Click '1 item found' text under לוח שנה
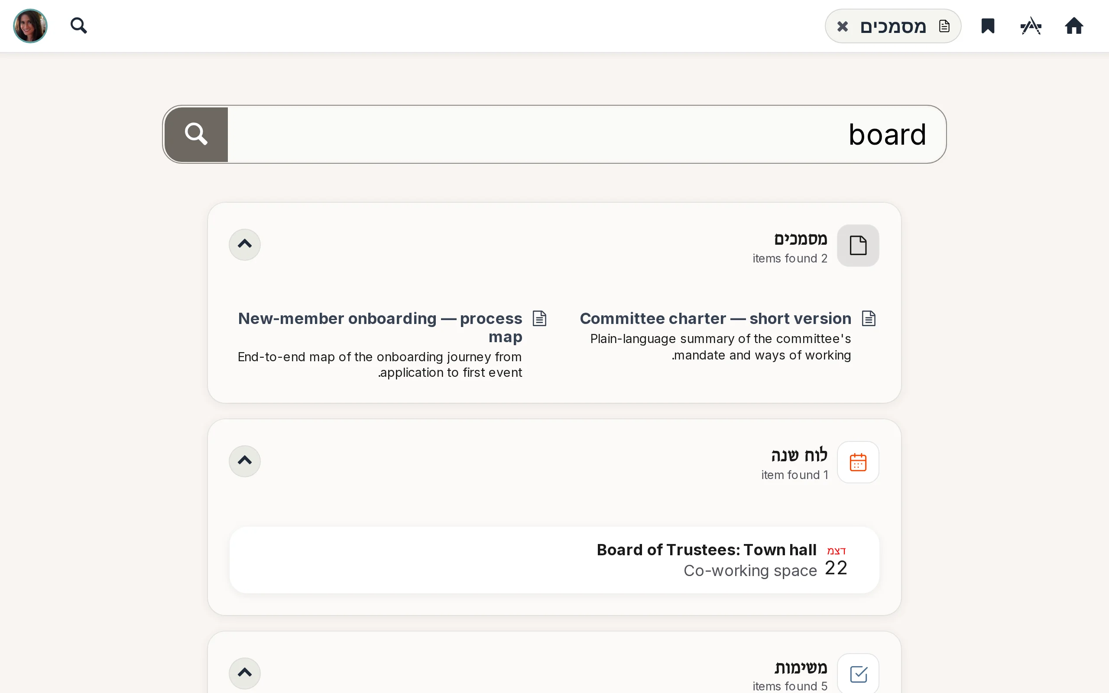The width and height of the screenshot is (1109, 693). coord(794,475)
